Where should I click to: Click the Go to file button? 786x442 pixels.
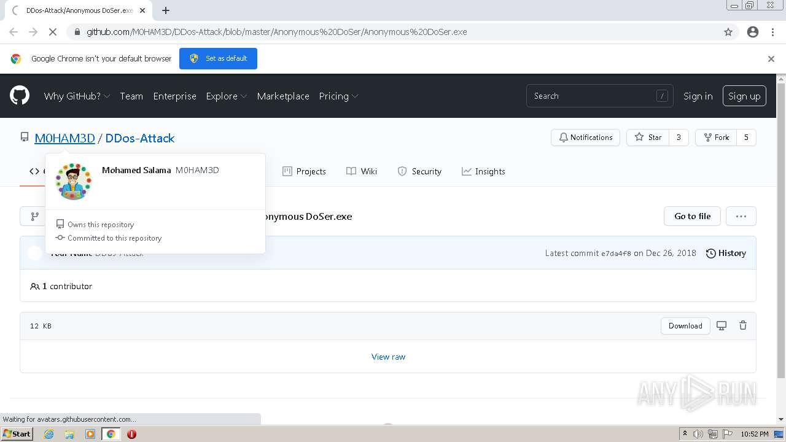coord(692,216)
